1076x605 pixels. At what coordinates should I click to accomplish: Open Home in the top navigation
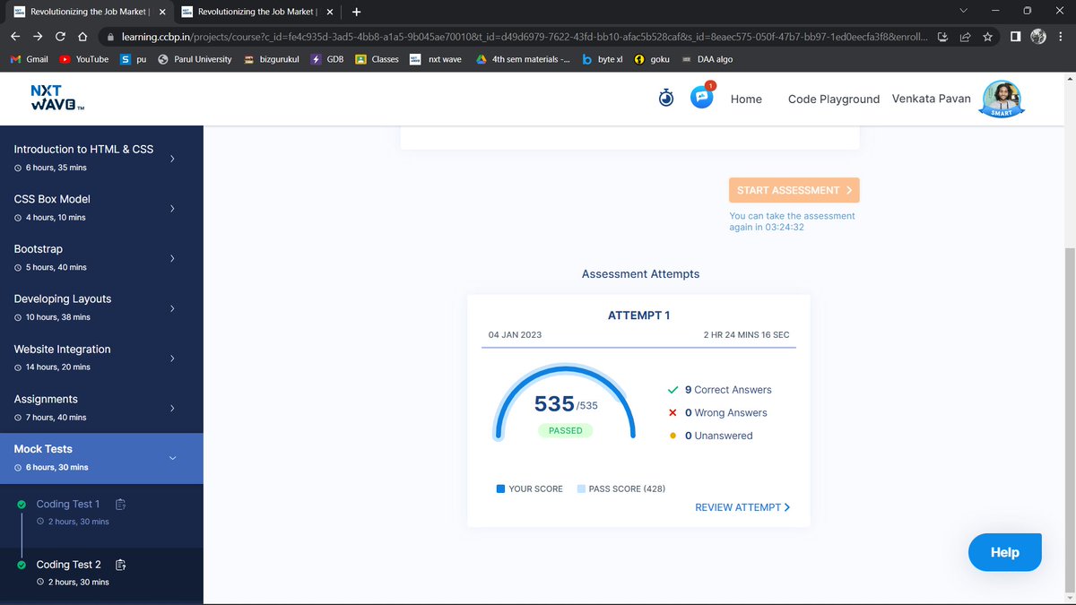coord(746,99)
